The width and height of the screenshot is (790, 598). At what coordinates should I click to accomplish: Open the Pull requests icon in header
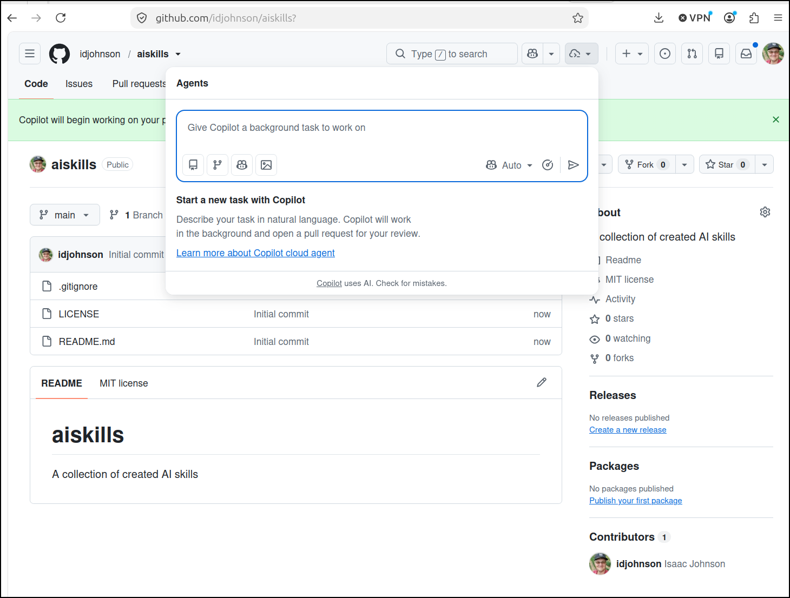pos(692,54)
